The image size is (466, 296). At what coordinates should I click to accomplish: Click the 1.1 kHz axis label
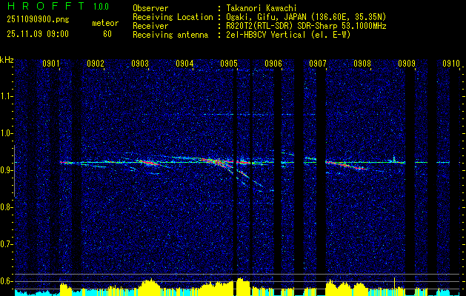(7, 96)
